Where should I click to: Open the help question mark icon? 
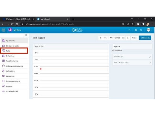129,30
